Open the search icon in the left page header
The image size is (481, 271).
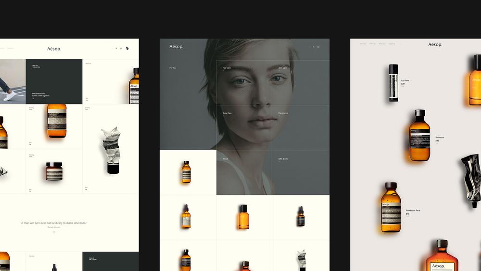tap(116, 49)
